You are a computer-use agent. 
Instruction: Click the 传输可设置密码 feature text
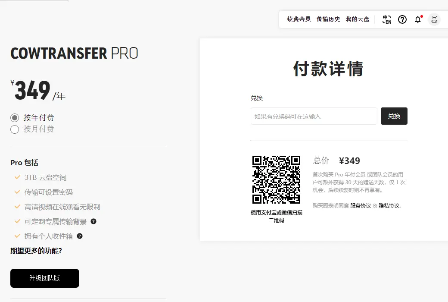49,192
